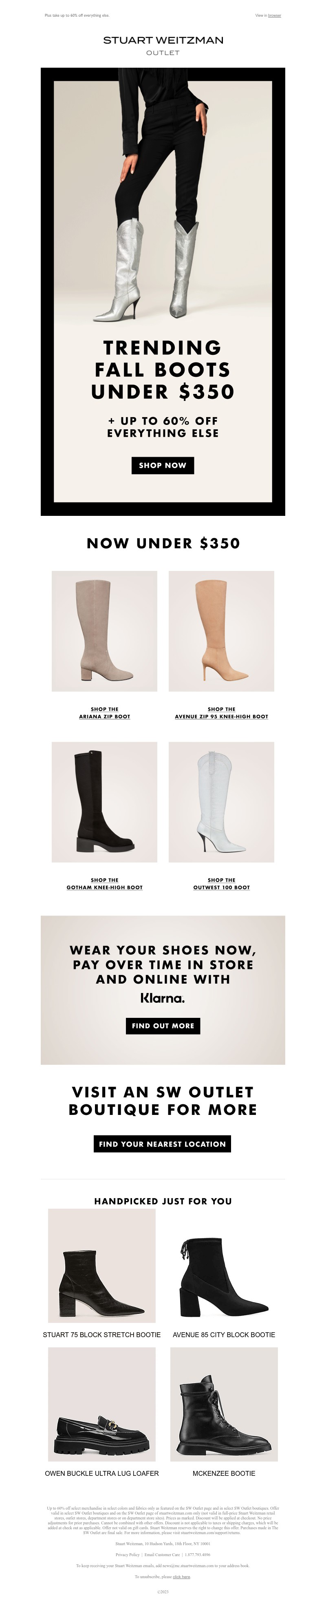Open the Shop the Gotham Knee-High Boot link
326x1601 pixels.
104,884
